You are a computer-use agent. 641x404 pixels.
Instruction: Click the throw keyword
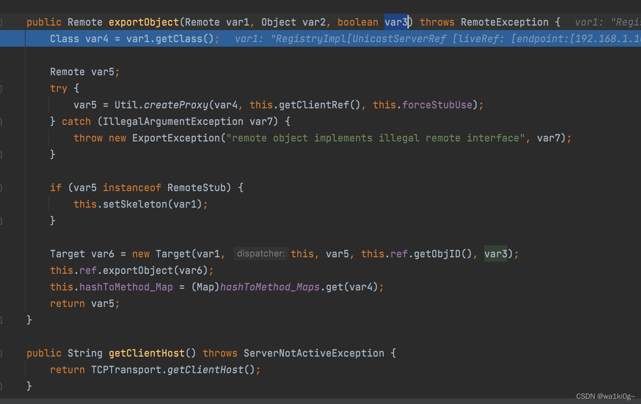click(x=88, y=138)
